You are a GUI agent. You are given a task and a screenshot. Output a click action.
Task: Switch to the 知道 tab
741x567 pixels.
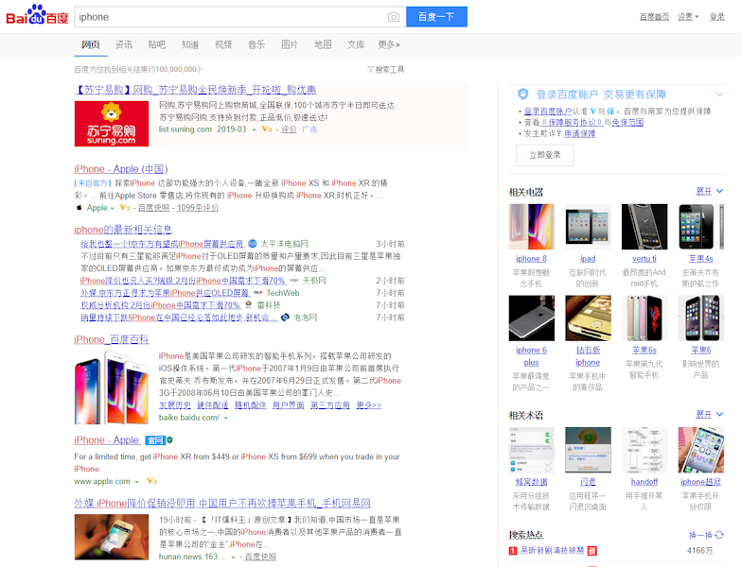pos(190,44)
